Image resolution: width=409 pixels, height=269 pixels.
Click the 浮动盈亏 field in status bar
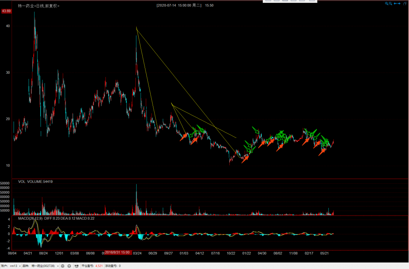click(113, 266)
